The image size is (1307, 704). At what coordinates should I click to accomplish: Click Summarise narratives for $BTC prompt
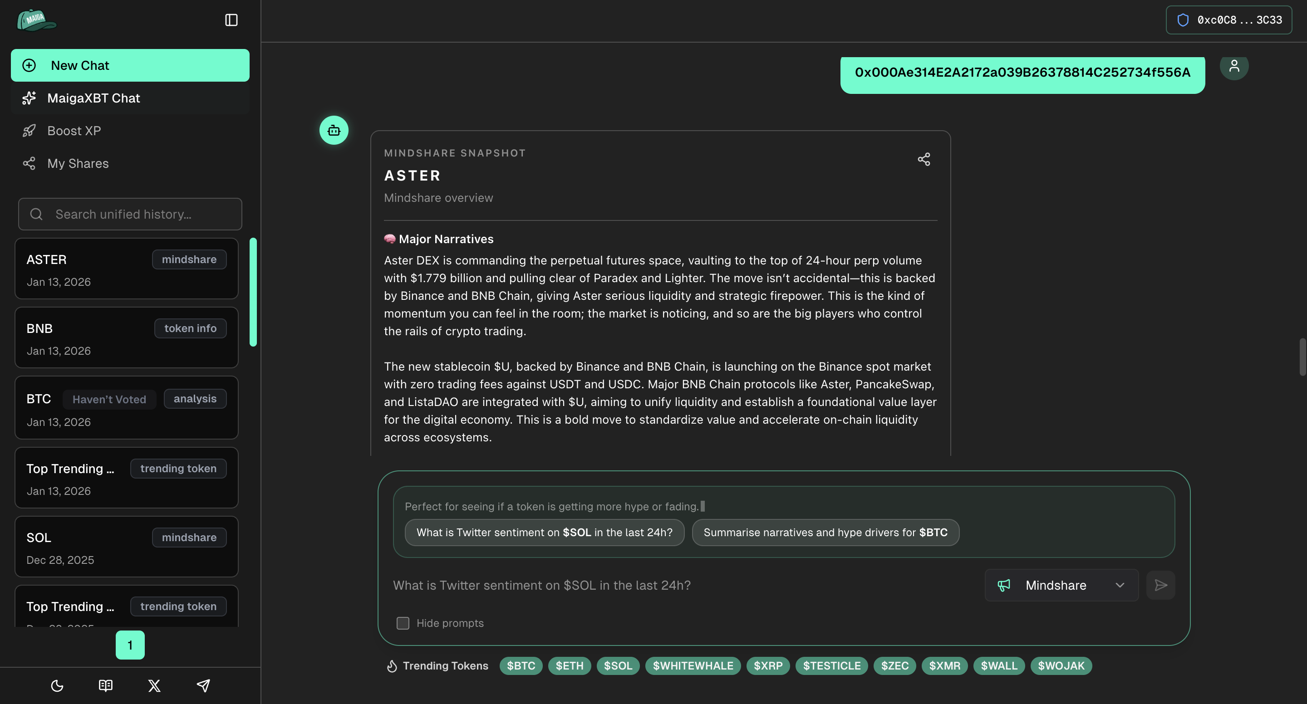click(825, 533)
